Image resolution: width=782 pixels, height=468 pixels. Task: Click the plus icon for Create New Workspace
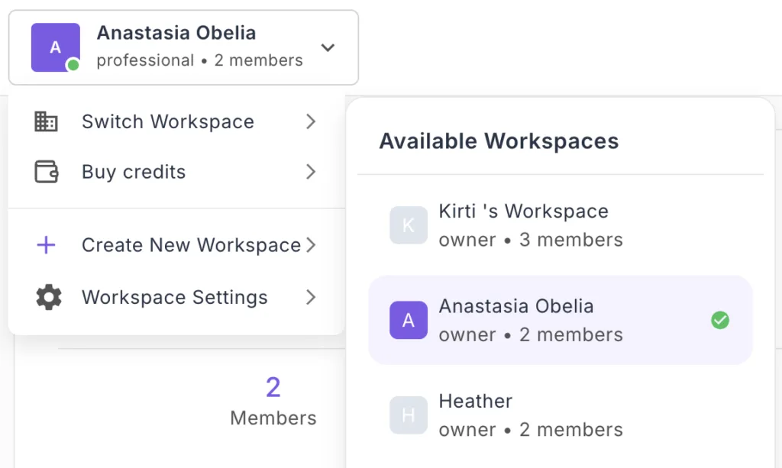tap(47, 245)
